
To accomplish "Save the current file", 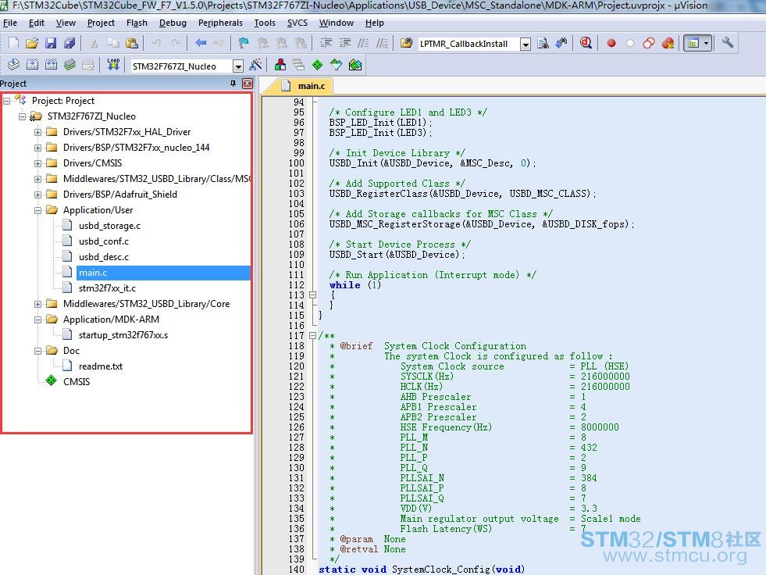I will (51, 43).
